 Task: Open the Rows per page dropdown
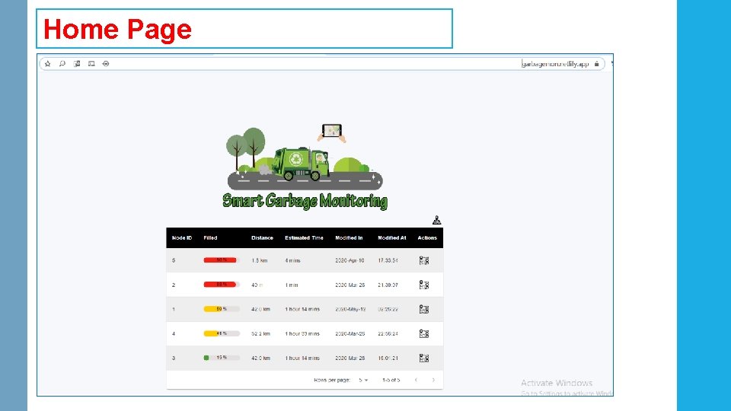click(363, 381)
